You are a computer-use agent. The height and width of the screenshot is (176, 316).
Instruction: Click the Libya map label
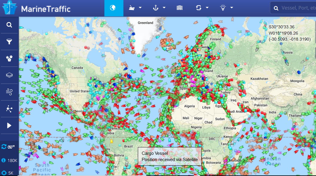click(206, 107)
